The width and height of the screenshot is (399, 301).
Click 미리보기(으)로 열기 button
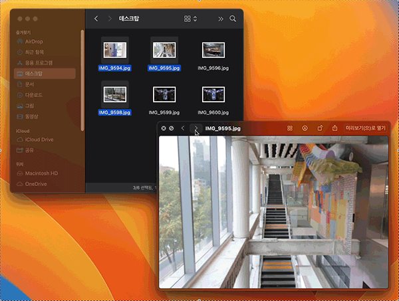365,128
